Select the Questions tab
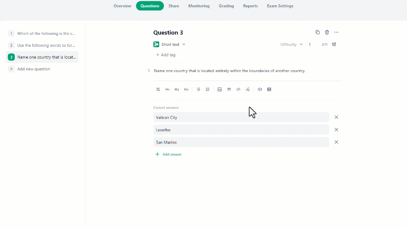Image resolution: width=407 pixels, height=229 pixels. tap(150, 6)
